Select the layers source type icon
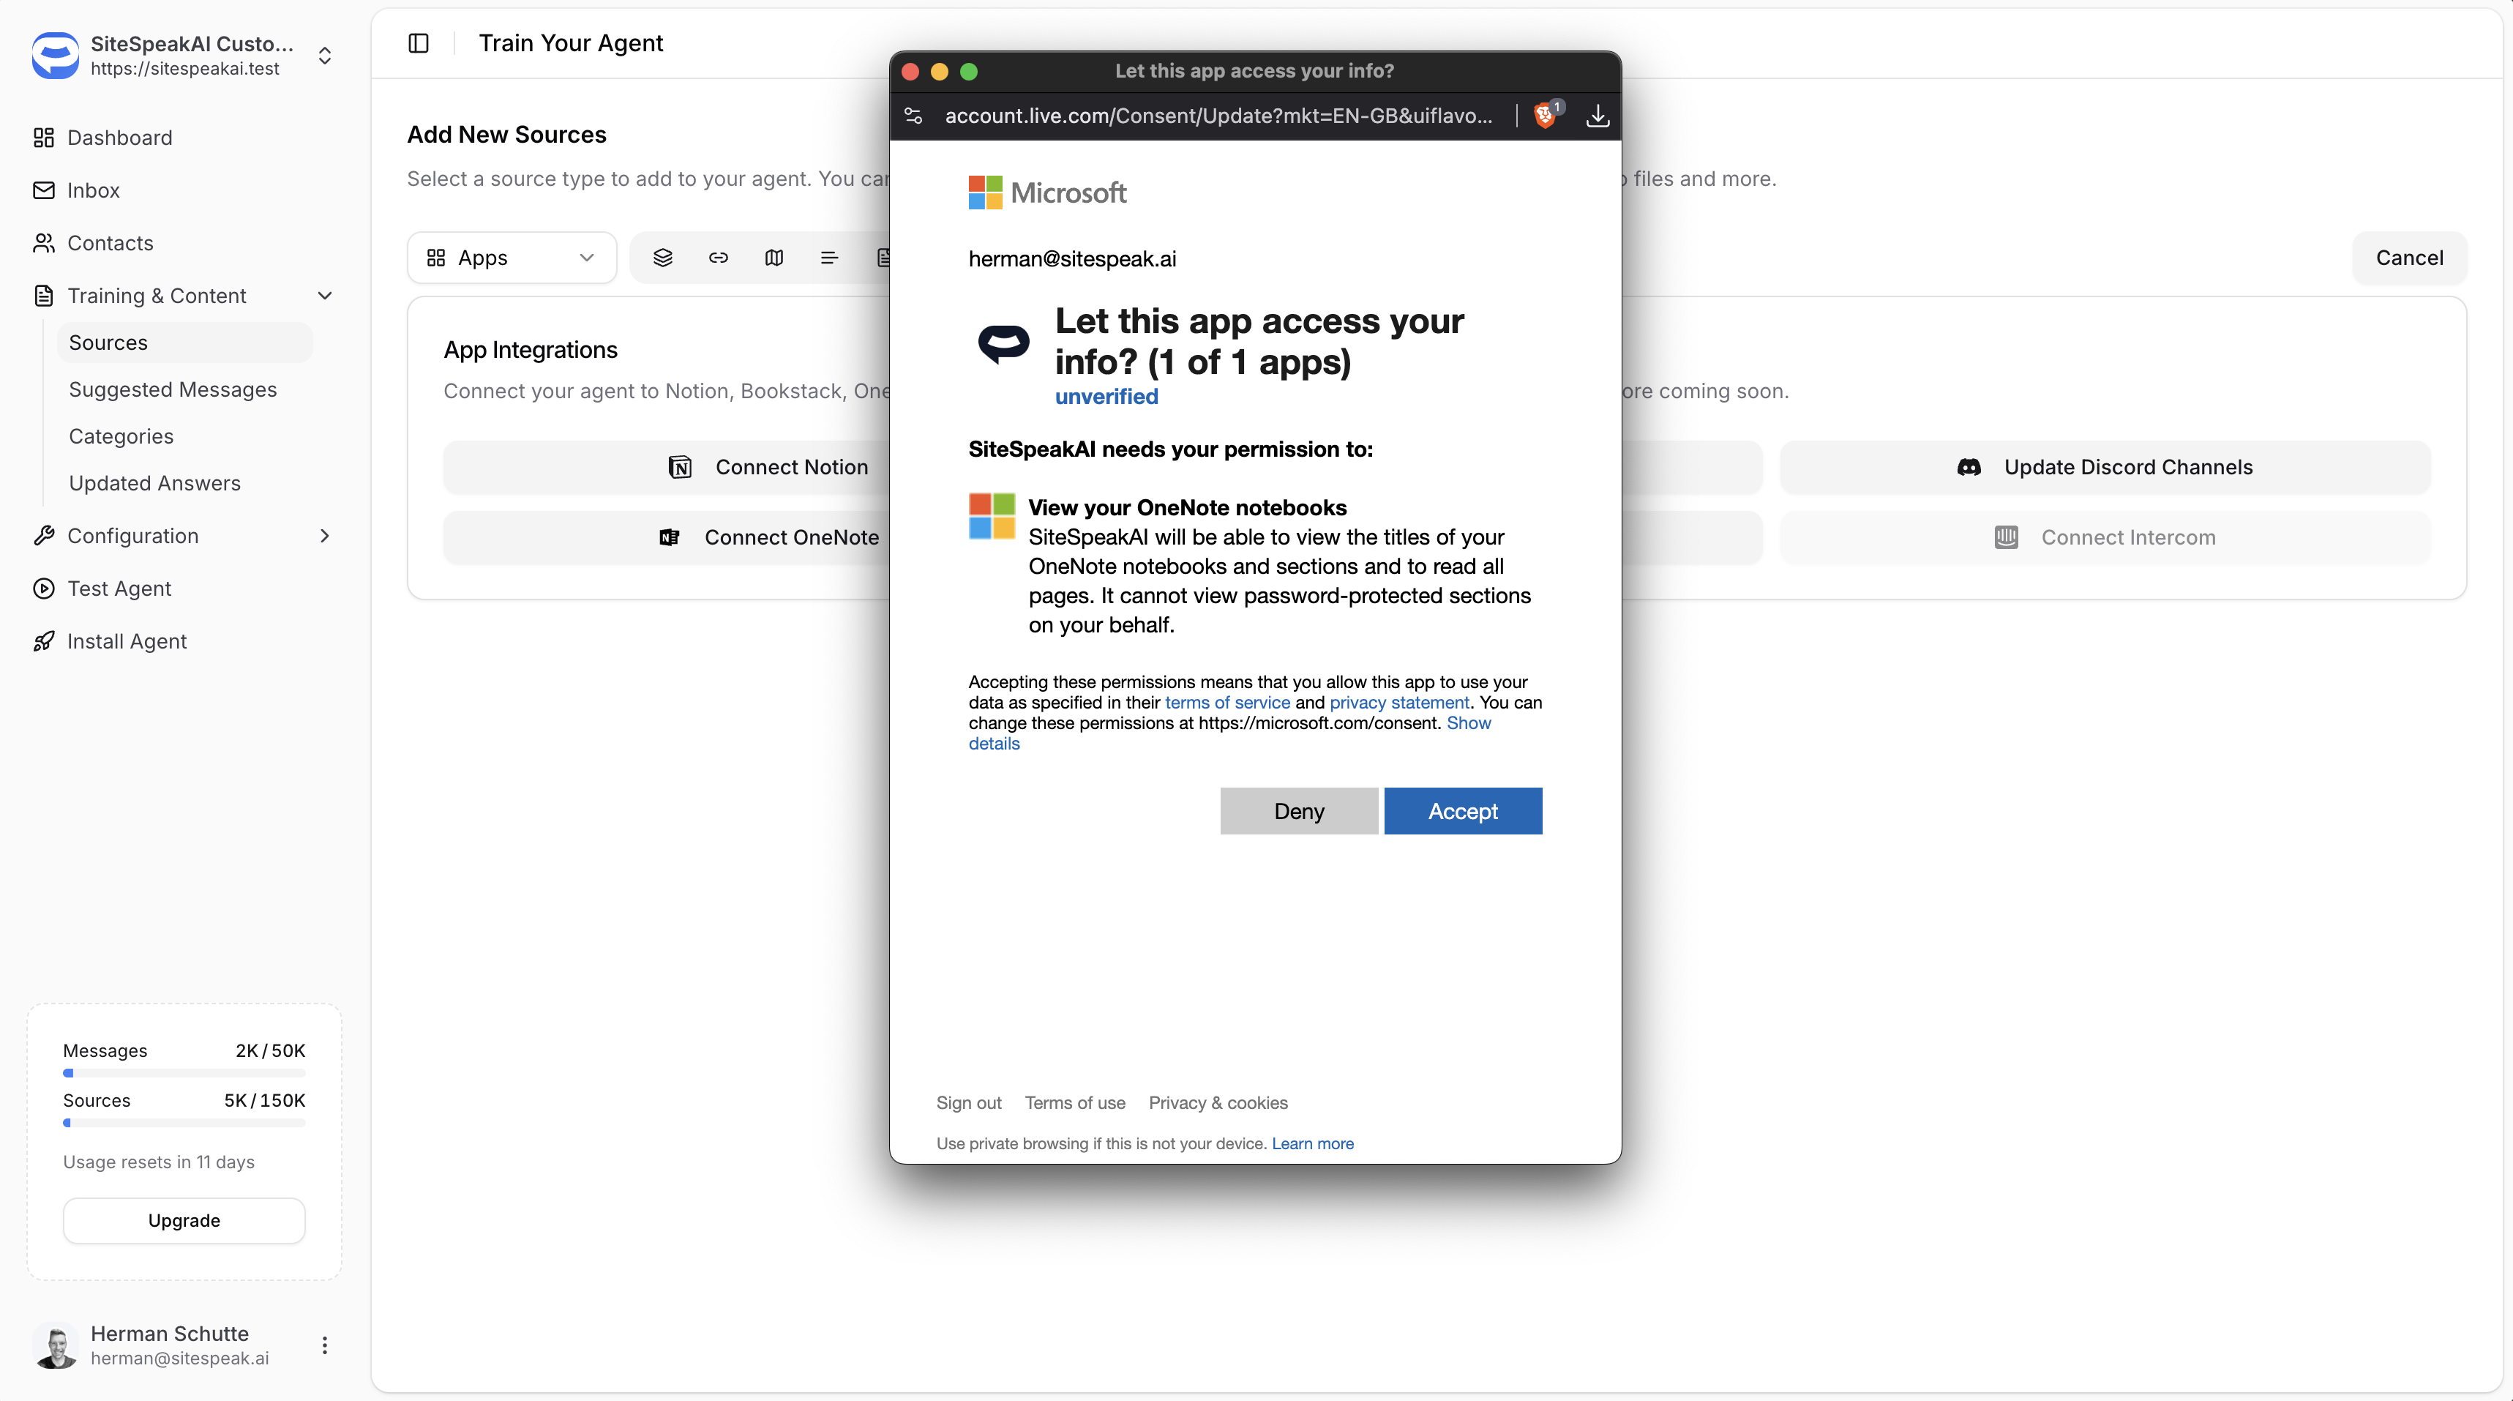This screenshot has width=2513, height=1401. [662, 257]
